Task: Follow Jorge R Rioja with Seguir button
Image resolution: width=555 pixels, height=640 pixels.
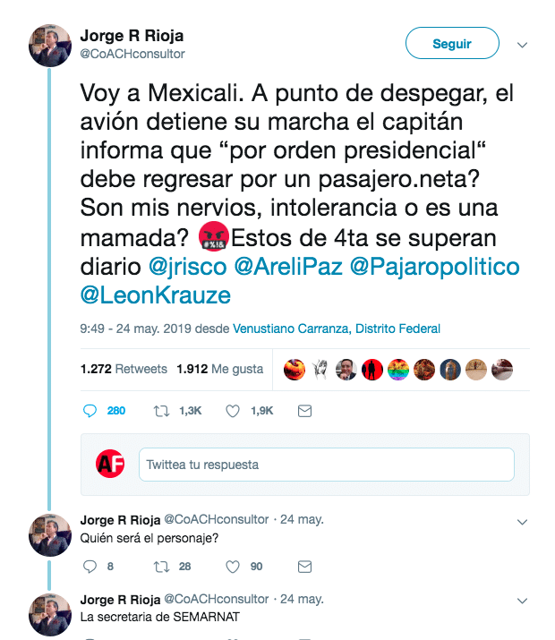Action: 452,43
